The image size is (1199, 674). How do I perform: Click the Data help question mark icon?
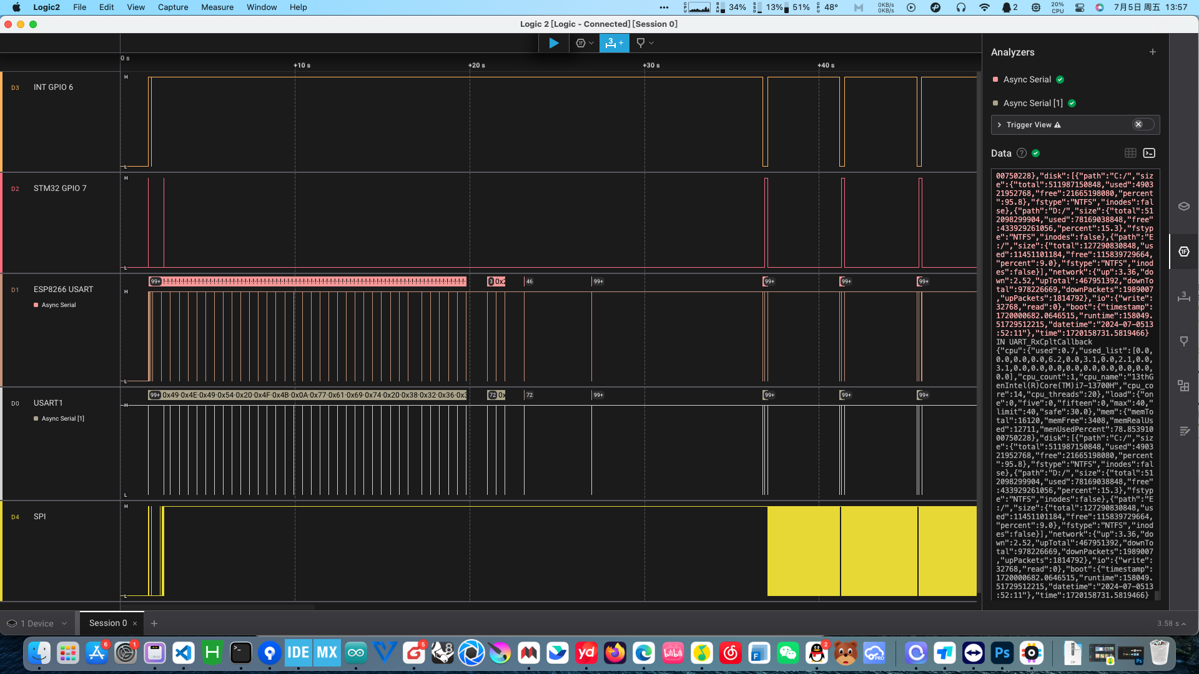tap(1022, 153)
